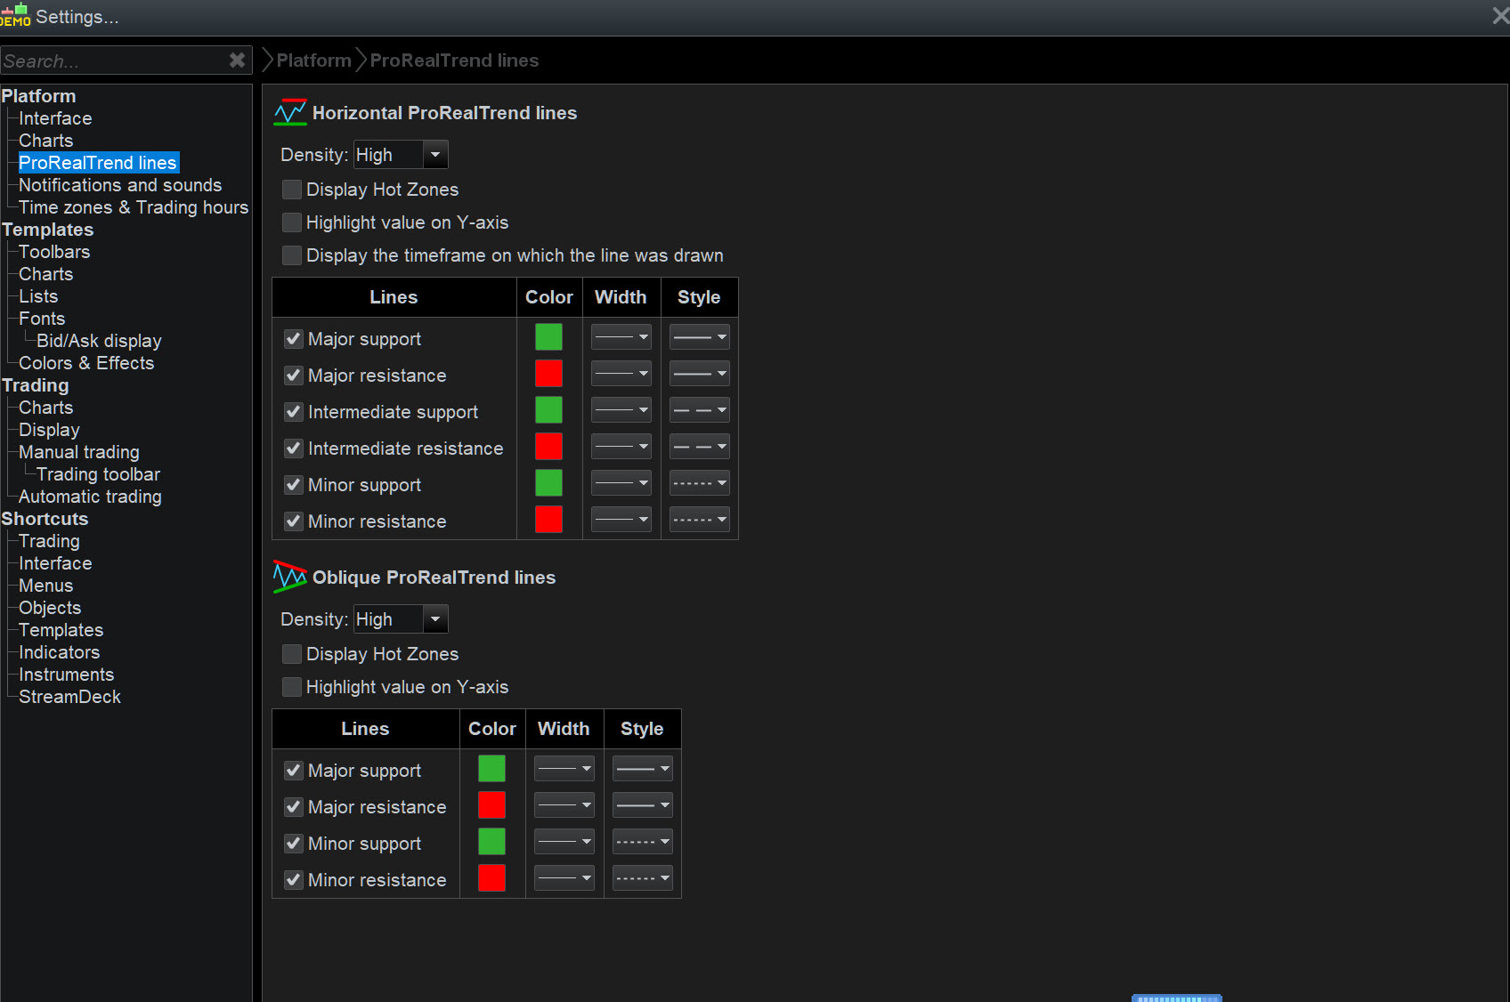1510x1002 pixels.
Task: Open width dropdown for oblique Minor support
Action: (x=564, y=842)
